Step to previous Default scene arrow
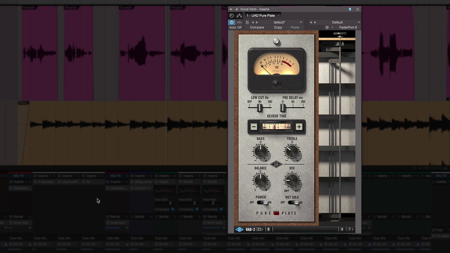The height and width of the screenshot is (253, 450). (311, 22)
